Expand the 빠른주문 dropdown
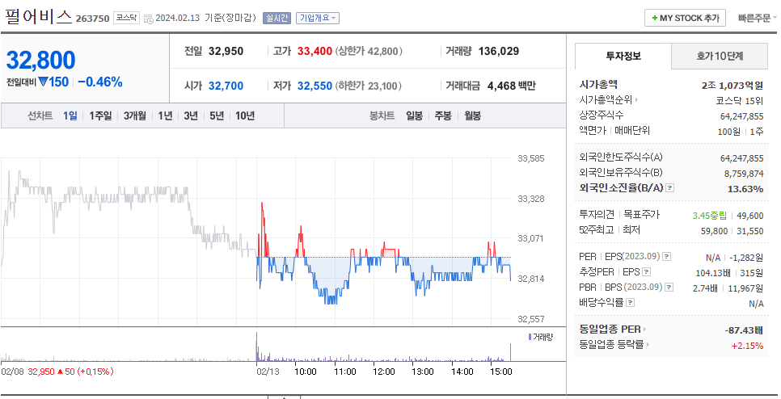 coord(757,18)
